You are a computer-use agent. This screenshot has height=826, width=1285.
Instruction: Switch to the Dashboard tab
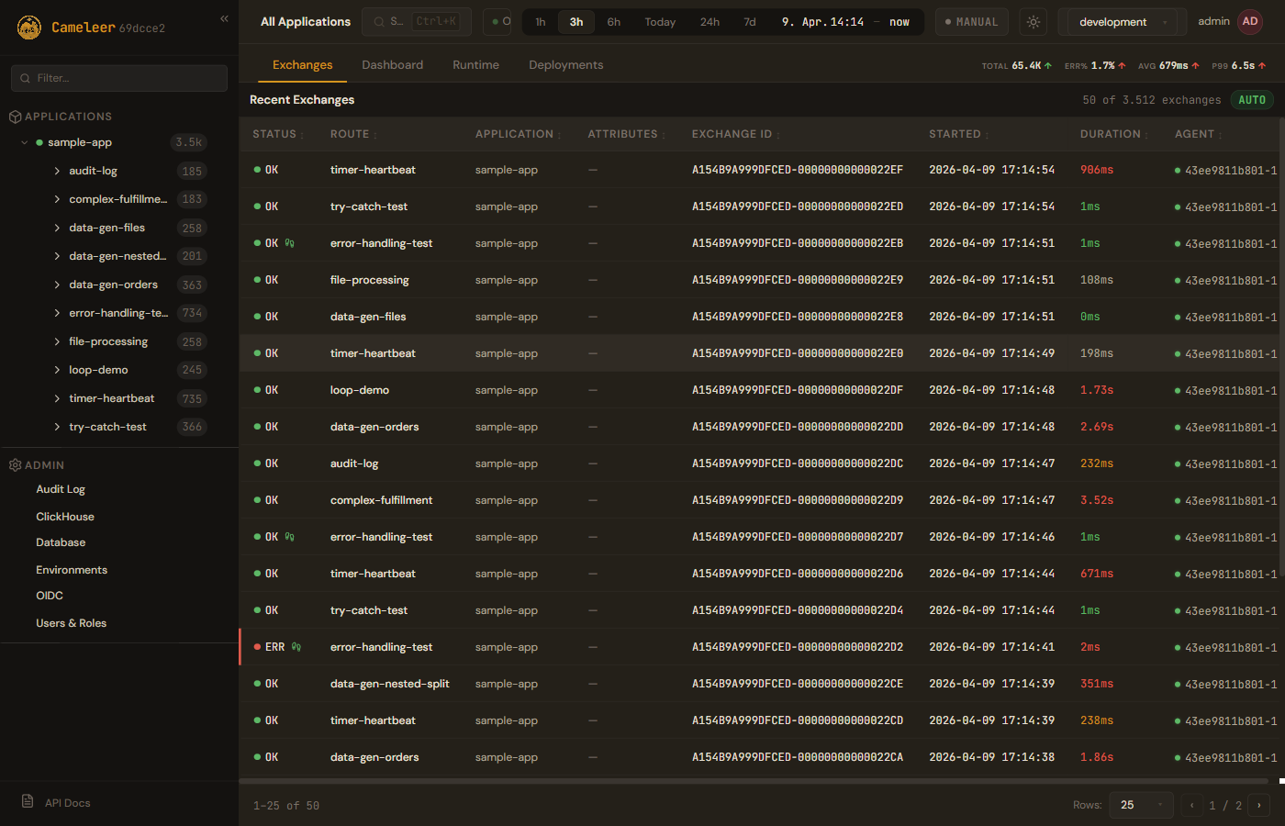coord(392,65)
